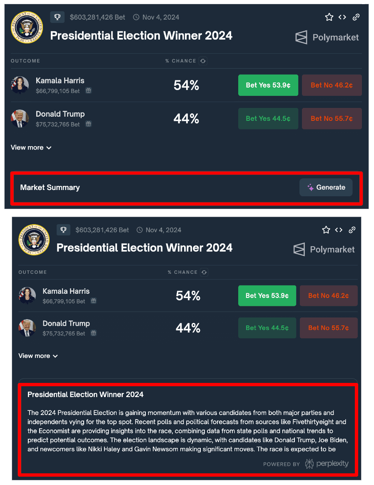The width and height of the screenshot is (374, 485).
Task: Expand View more in top widget
Action: [x=31, y=147]
